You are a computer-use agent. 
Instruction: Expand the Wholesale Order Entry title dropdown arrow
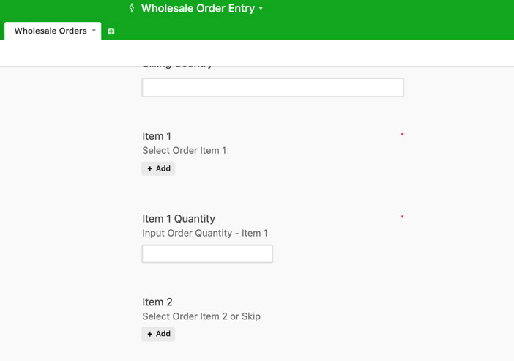point(261,9)
